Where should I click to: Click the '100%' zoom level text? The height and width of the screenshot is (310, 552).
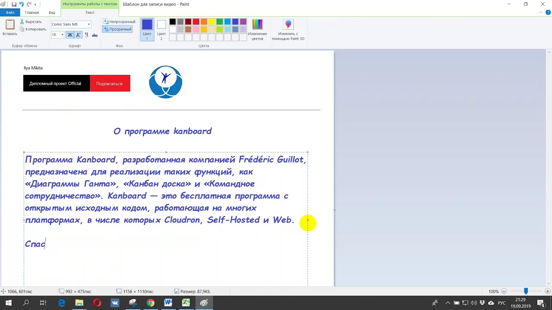click(x=494, y=291)
